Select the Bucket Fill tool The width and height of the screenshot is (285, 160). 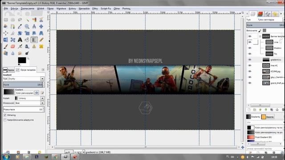pyautogui.click(x=27, y=40)
